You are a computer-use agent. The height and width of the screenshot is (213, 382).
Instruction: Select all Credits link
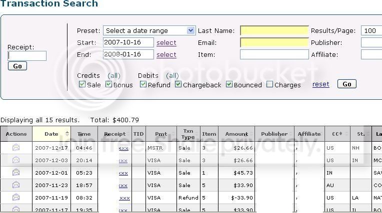tap(114, 76)
